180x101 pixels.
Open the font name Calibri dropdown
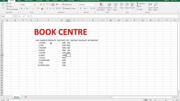click(x=33, y=4)
